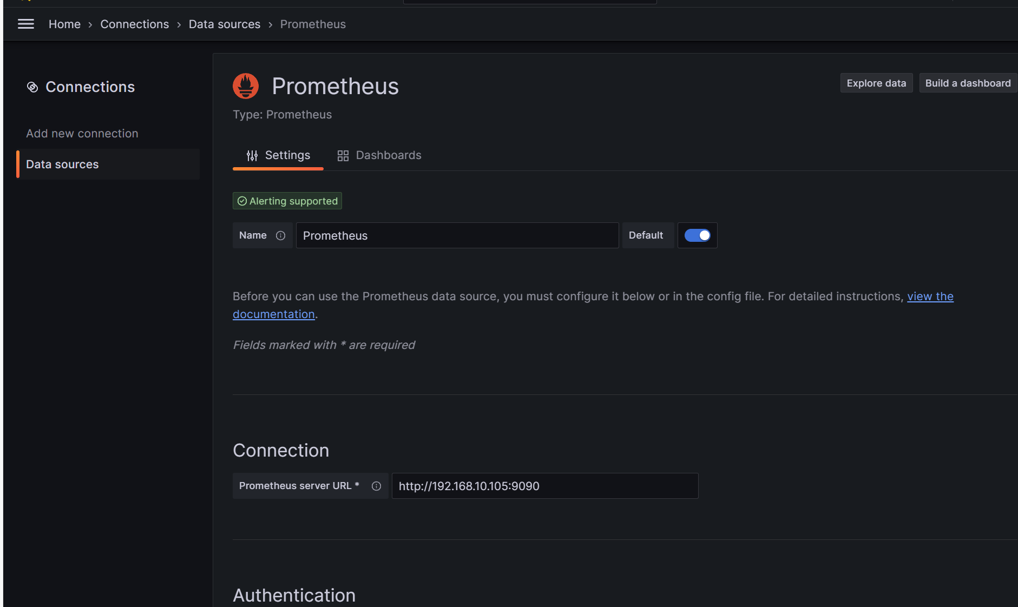Open the hamburger navigation menu
This screenshot has height=607, width=1018.
point(26,24)
